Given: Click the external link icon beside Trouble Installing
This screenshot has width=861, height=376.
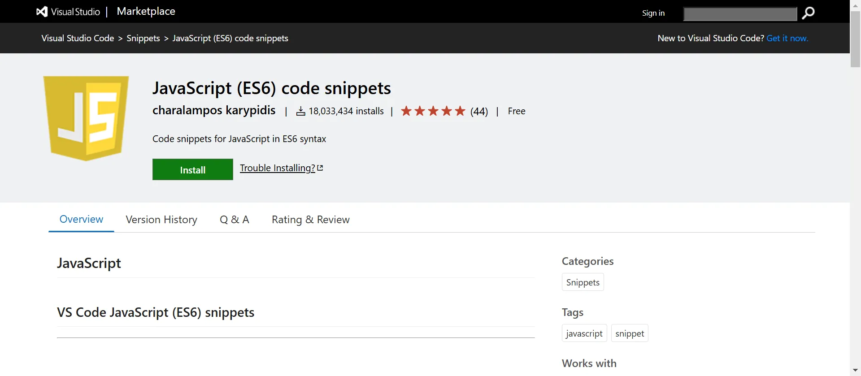Looking at the screenshot, I should point(320,168).
